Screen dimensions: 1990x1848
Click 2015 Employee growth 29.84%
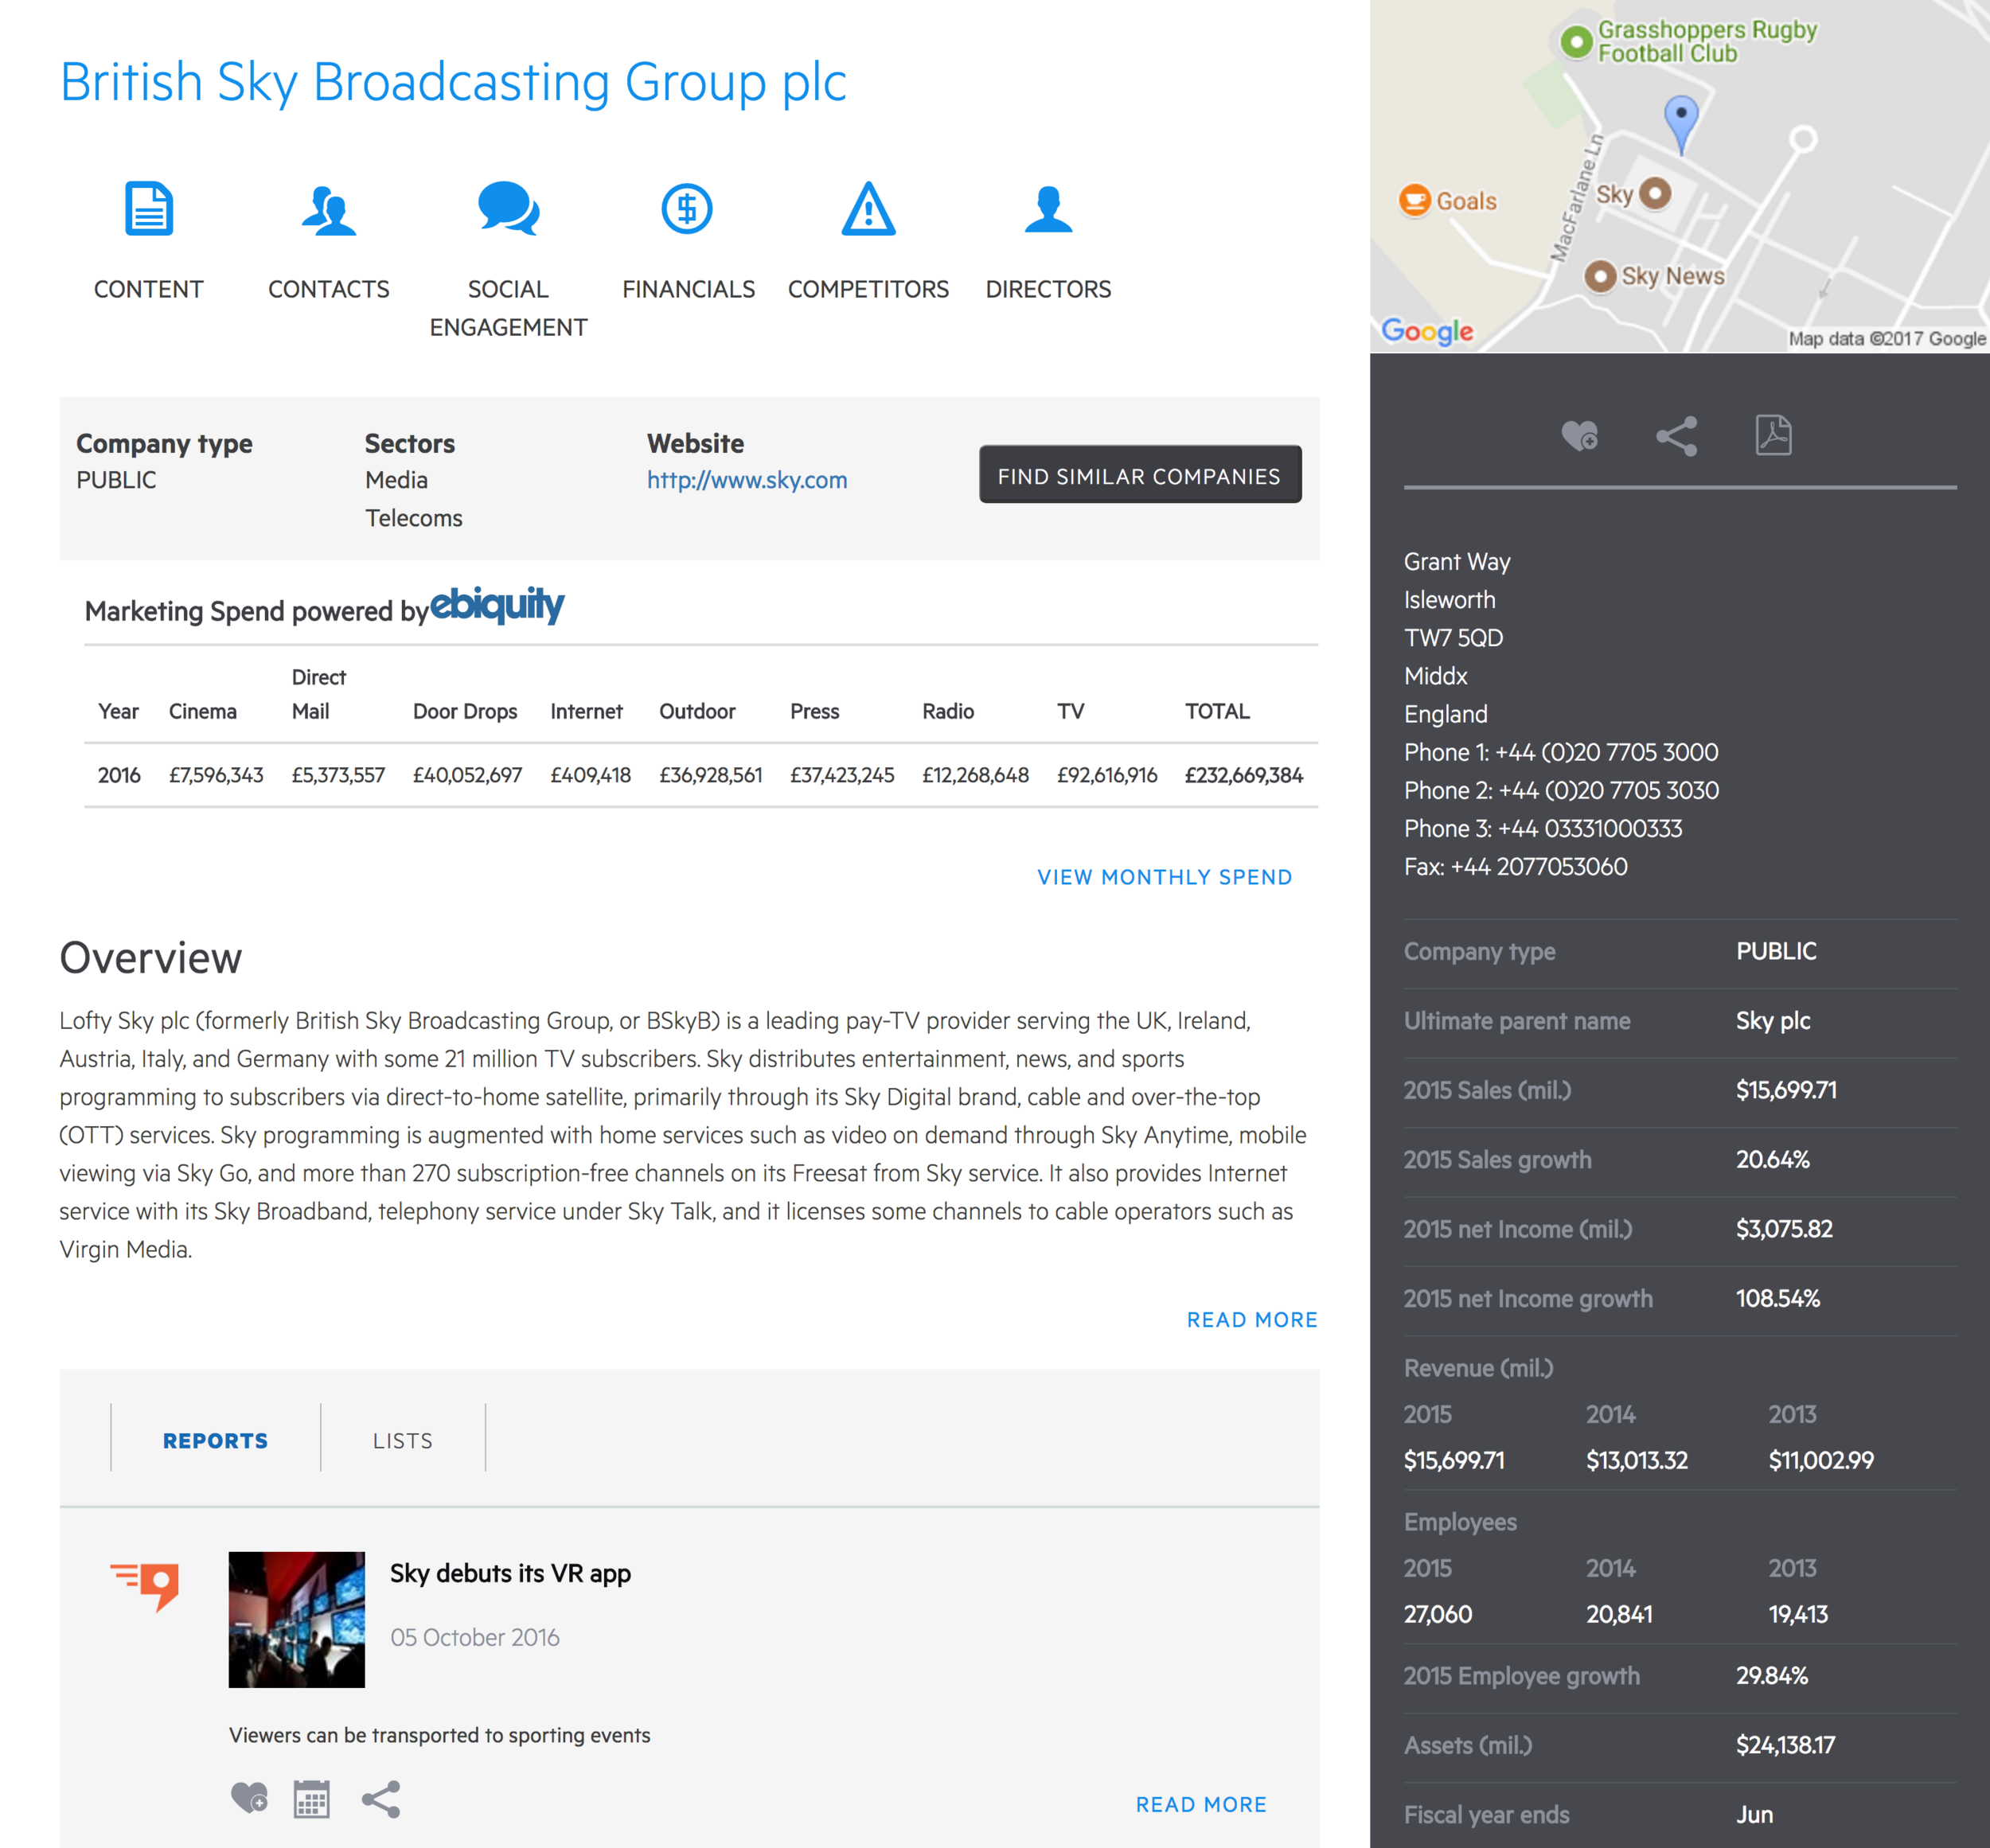pyautogui.click(x=1771, y=1675)
